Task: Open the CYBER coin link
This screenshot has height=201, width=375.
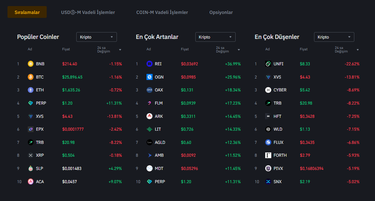Action: (280, 90)
